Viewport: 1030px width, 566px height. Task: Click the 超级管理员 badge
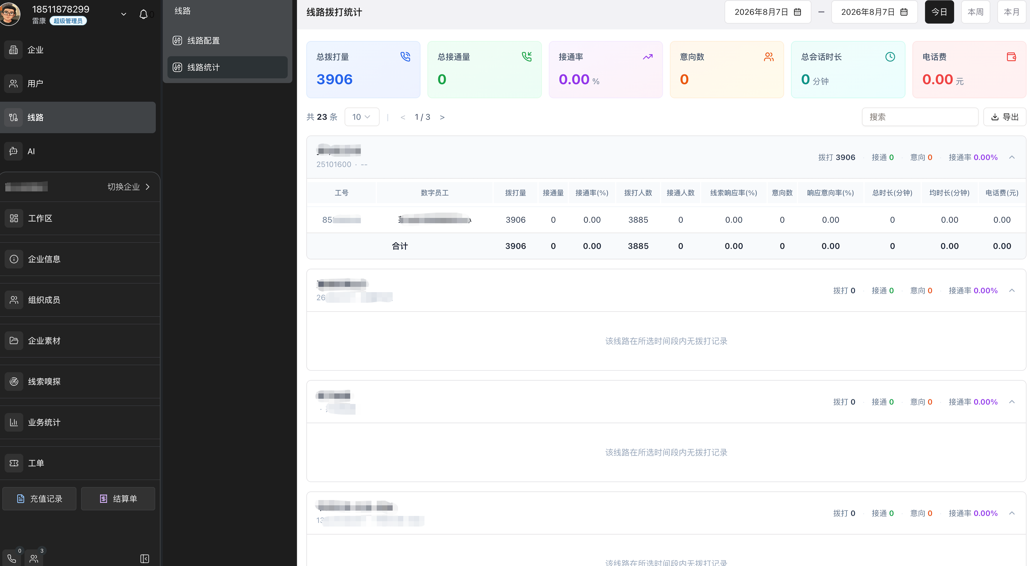pos(68,21)
